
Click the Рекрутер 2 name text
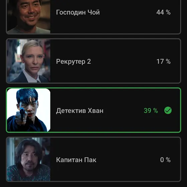(73, 62)
